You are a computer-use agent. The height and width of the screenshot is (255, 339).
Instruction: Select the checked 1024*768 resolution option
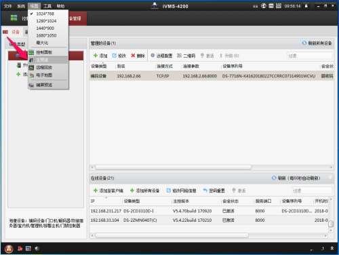45,14
